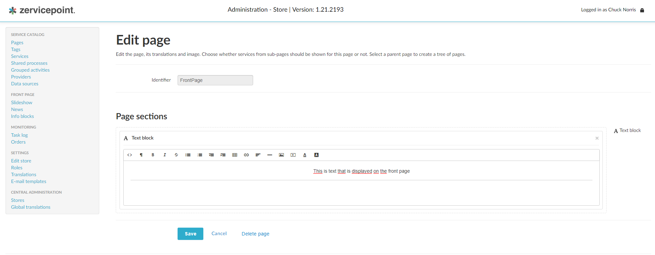Insert a hyperlink via link icon
The height and width of the screenshot is (255, 655).
[x=246, y=155]
